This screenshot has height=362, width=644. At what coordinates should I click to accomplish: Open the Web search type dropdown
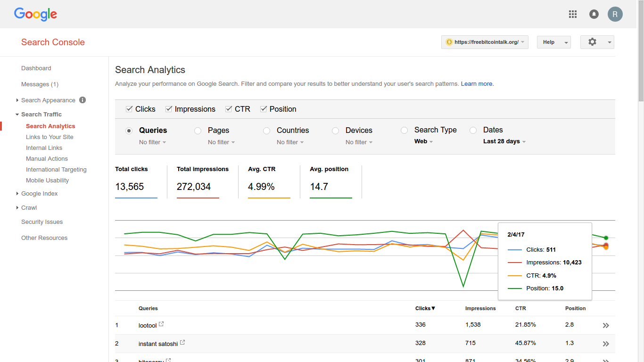coord(423,141)
